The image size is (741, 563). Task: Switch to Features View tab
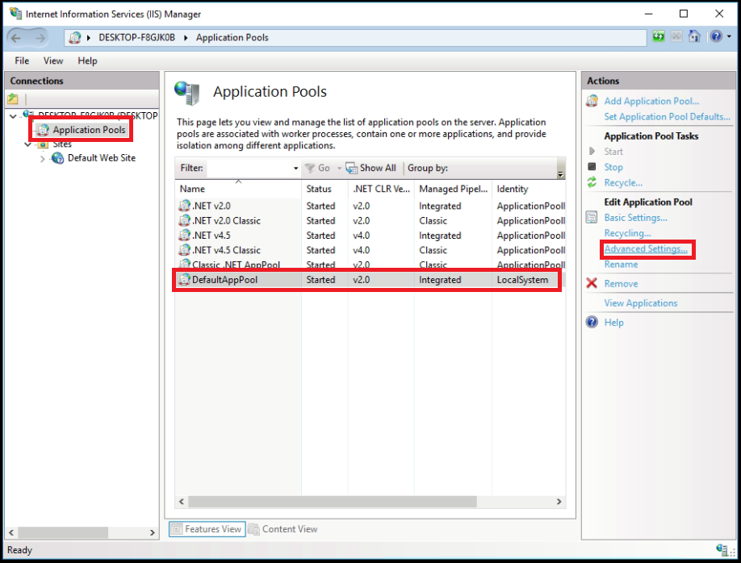(207, 529)
